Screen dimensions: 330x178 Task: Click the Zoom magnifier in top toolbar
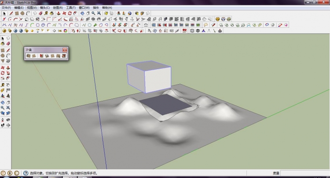[x=93, y=13]
